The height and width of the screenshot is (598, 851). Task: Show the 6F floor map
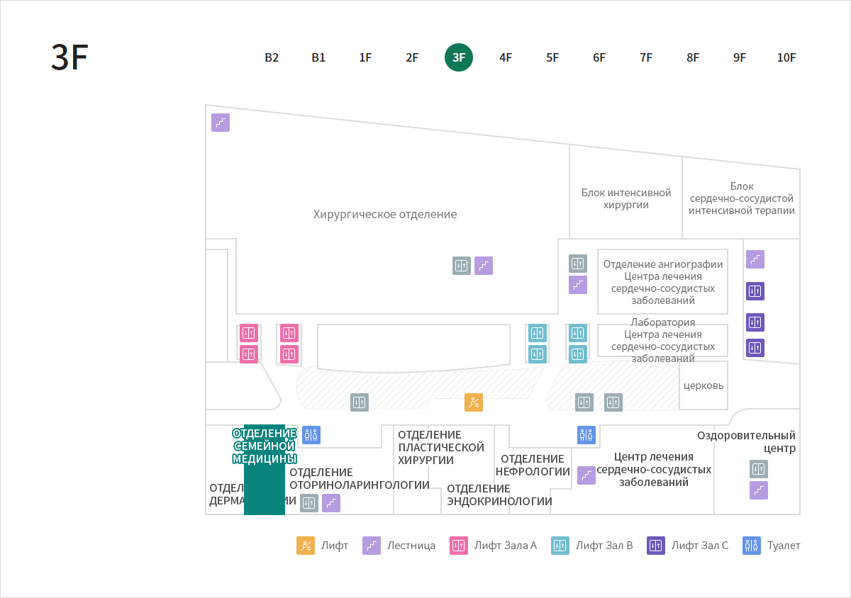599,57
